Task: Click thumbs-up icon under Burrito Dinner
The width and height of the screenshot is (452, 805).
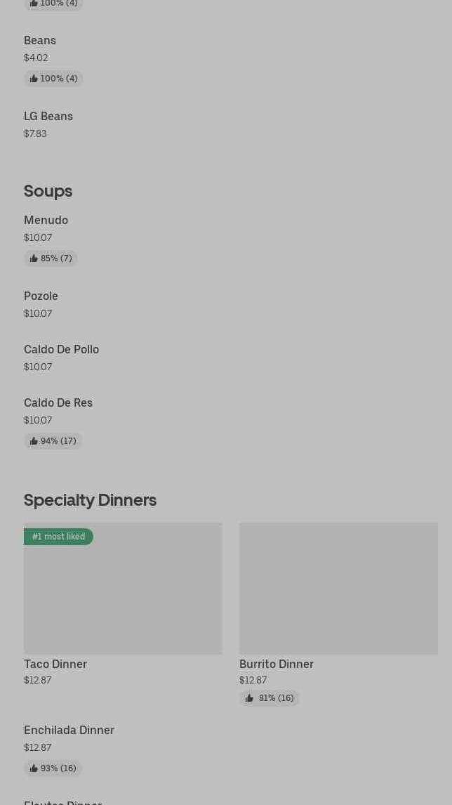Action: coord(249,698)
